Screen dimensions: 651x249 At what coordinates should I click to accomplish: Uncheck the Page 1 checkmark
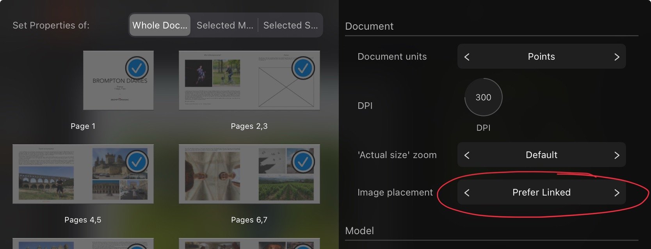(x=137, y=68)
